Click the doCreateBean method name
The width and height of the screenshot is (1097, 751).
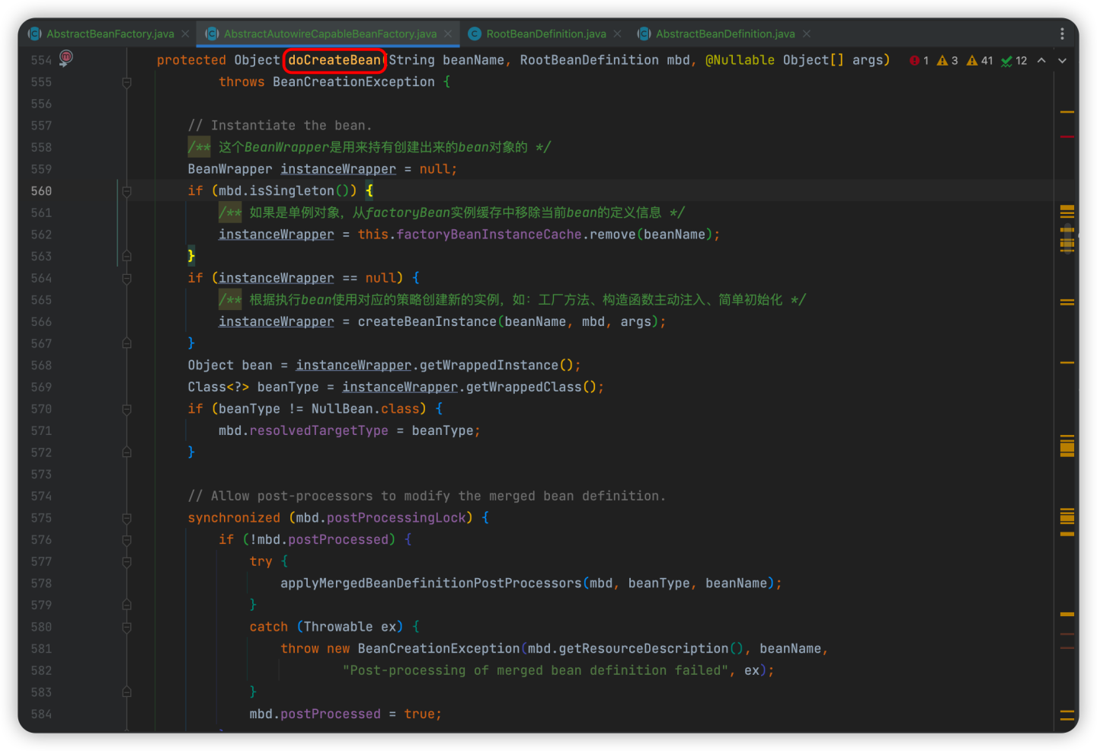(x=334, y=60)
